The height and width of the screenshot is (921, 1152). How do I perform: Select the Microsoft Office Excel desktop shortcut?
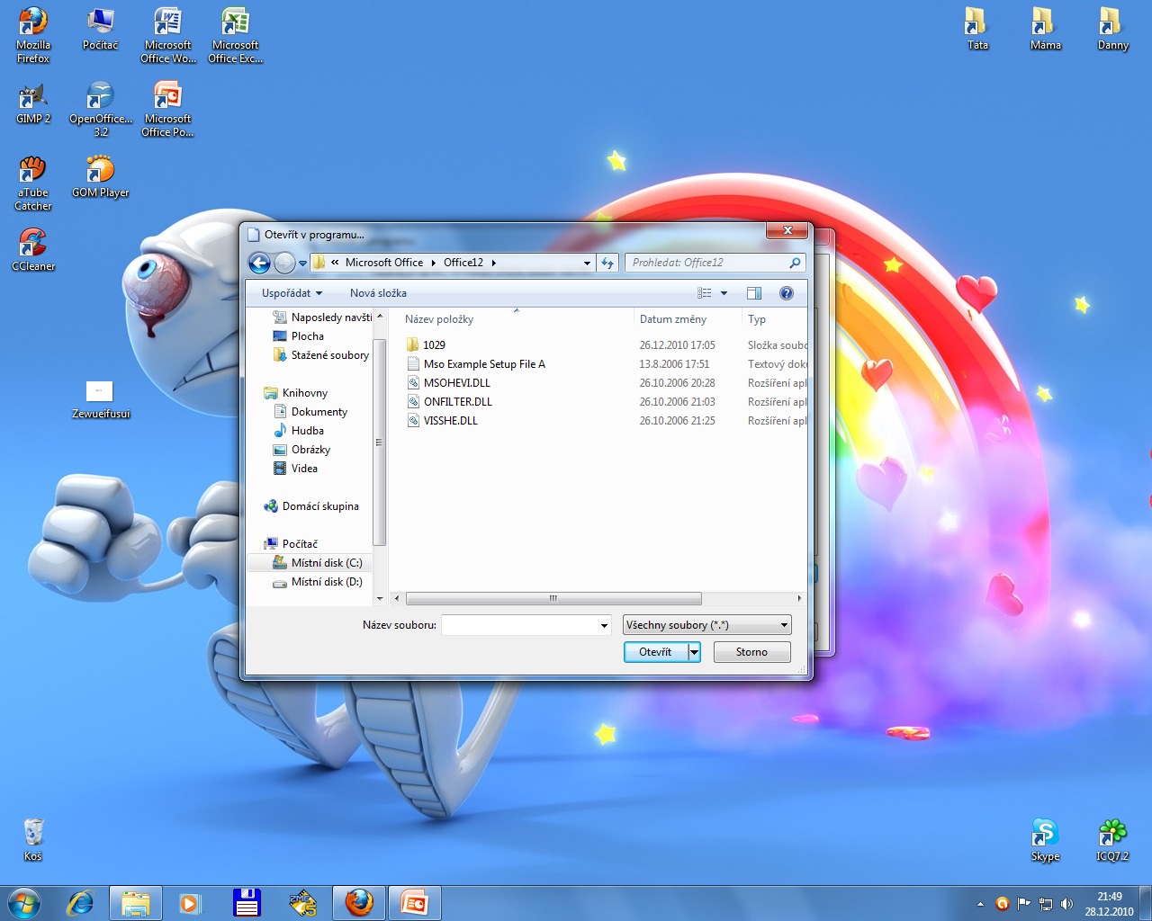pos(236,36)
